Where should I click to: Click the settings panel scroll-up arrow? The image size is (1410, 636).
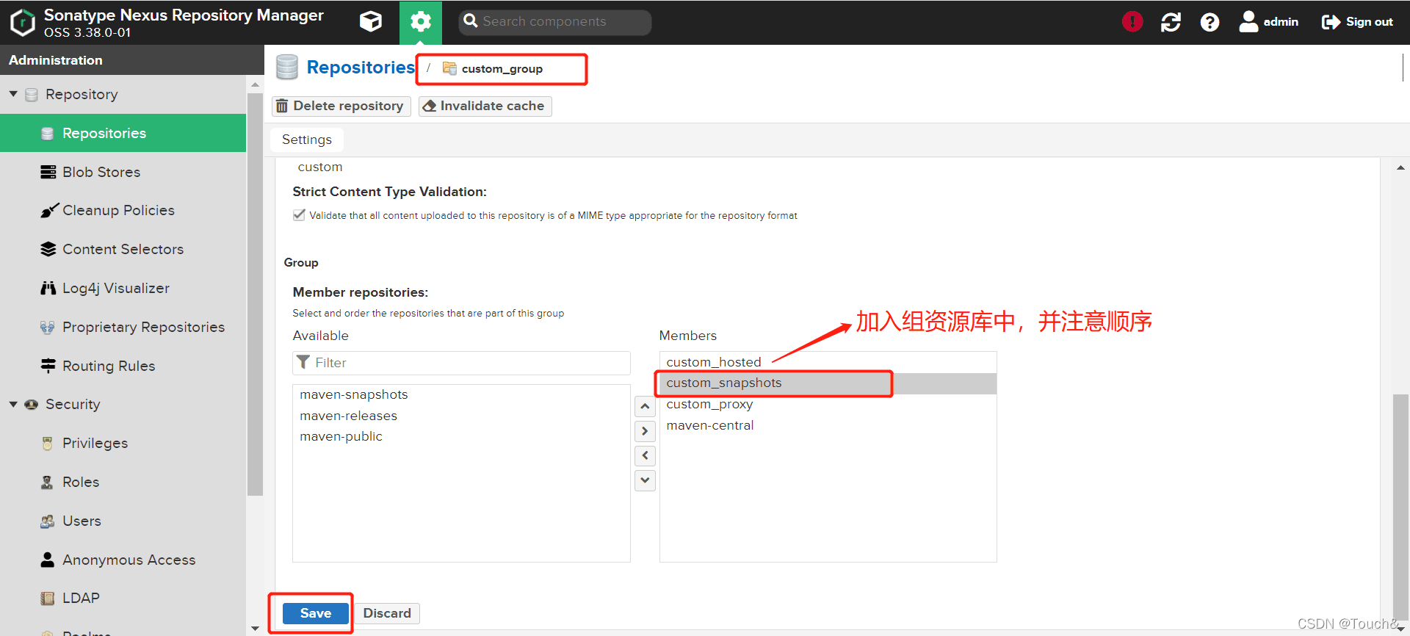1400,167
